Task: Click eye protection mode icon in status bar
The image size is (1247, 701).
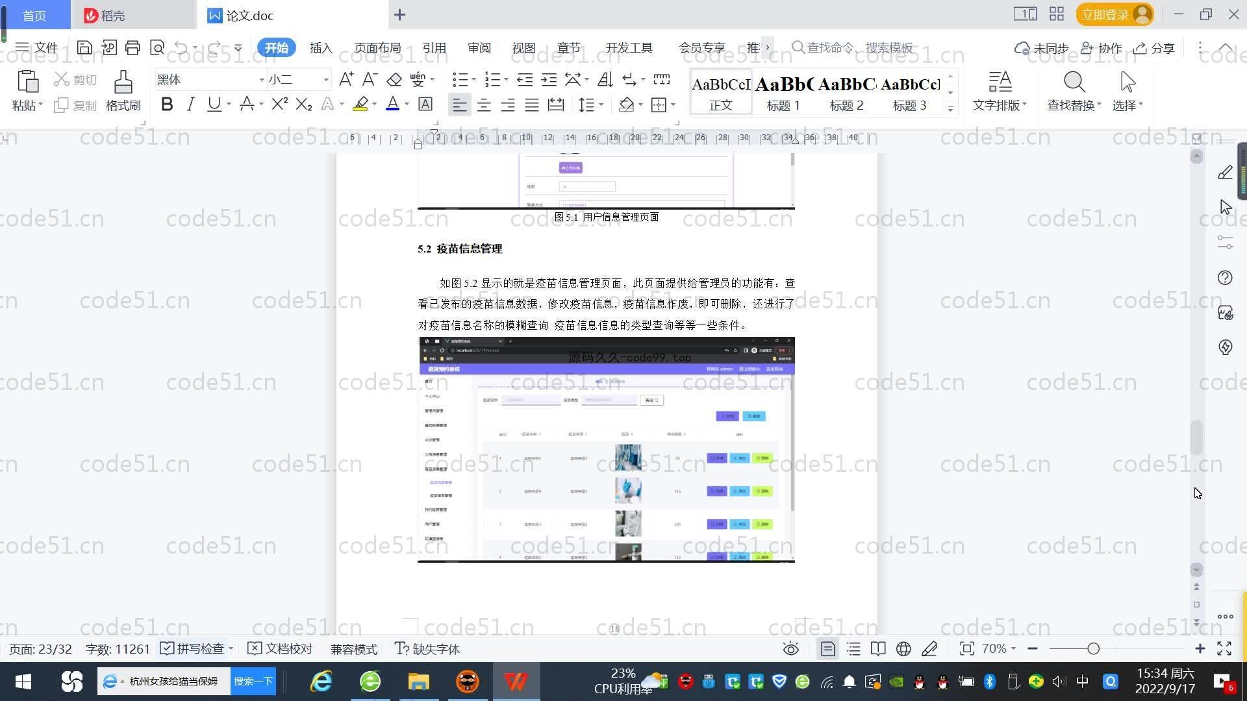Action: coord(790,649)
